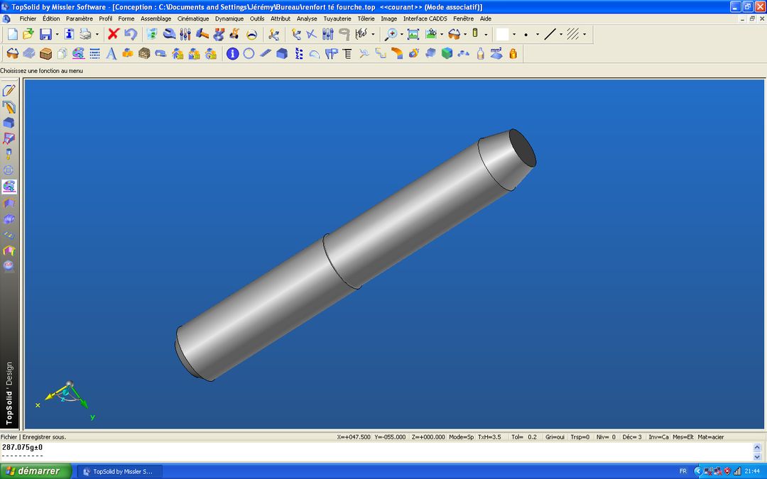Click the démarrer Start button

pos(36,471)
